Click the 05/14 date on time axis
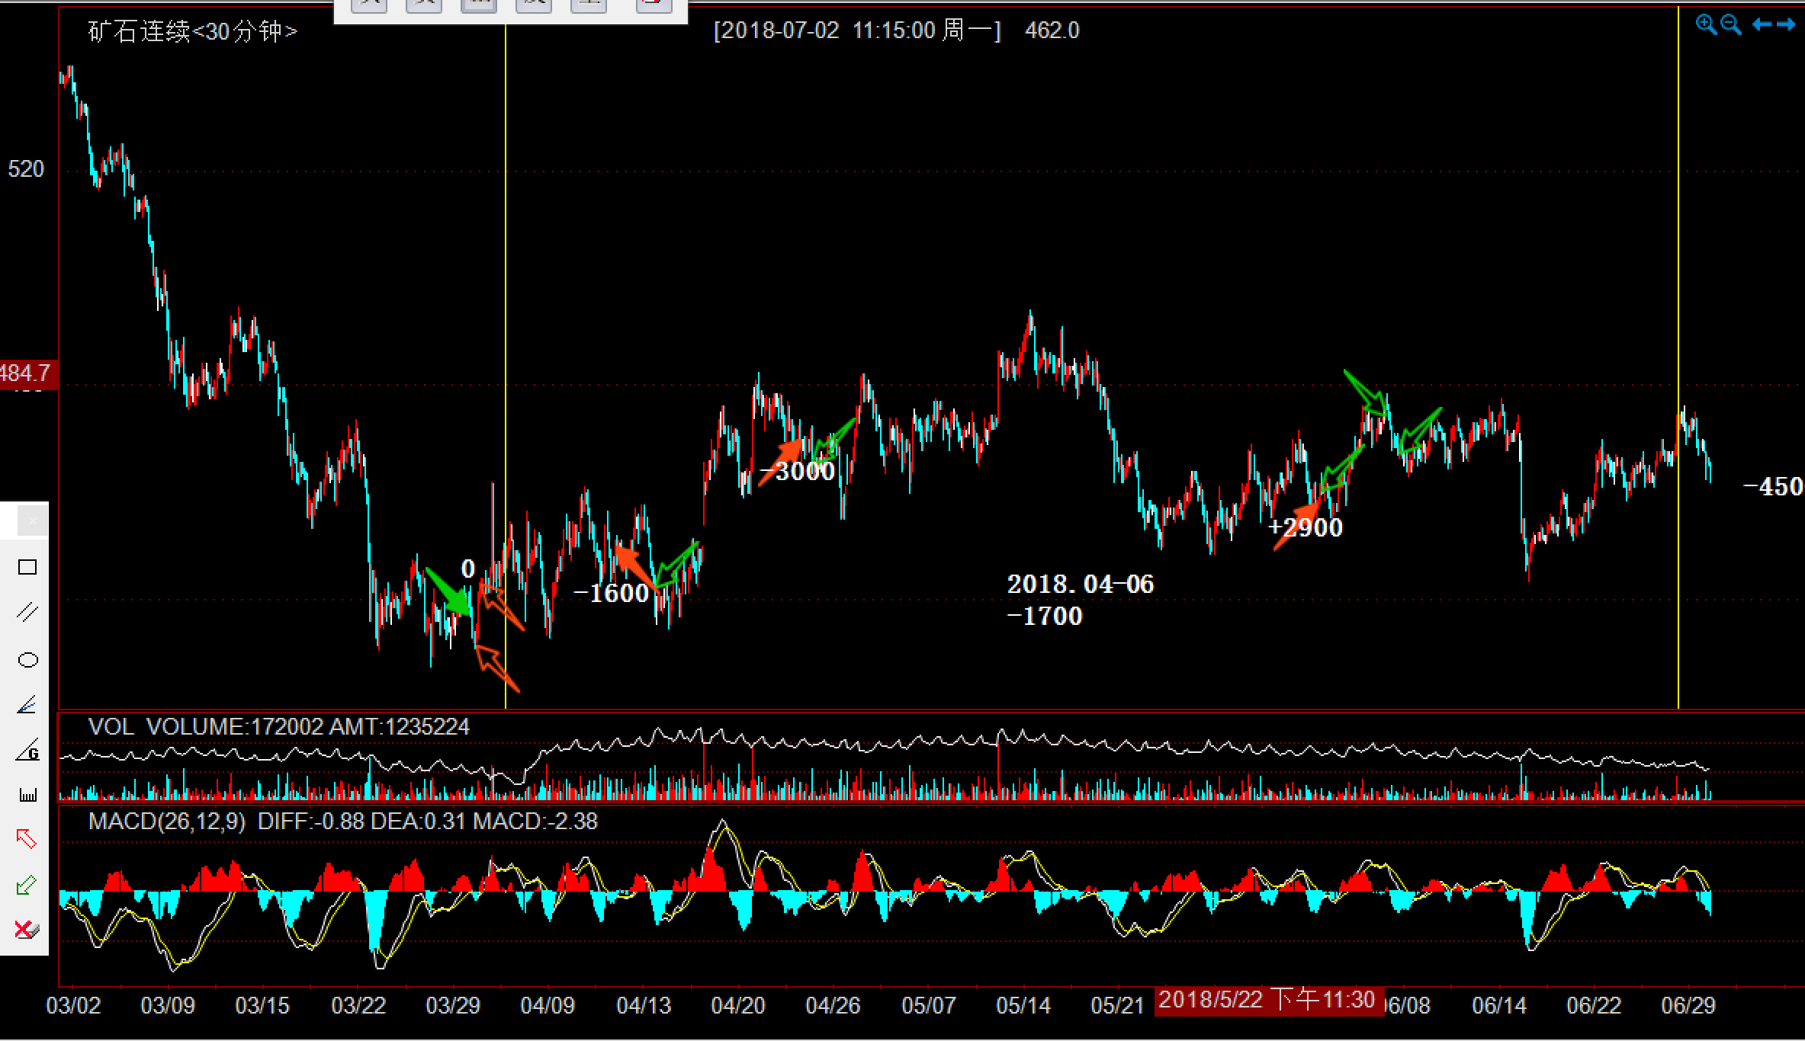 point(1023,1005)
